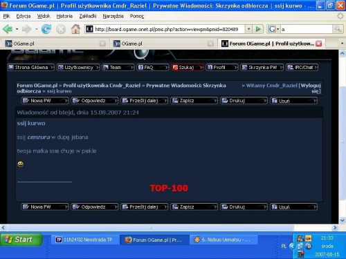
Task: Open the address bar history dropdown
Action: [248, 29]
